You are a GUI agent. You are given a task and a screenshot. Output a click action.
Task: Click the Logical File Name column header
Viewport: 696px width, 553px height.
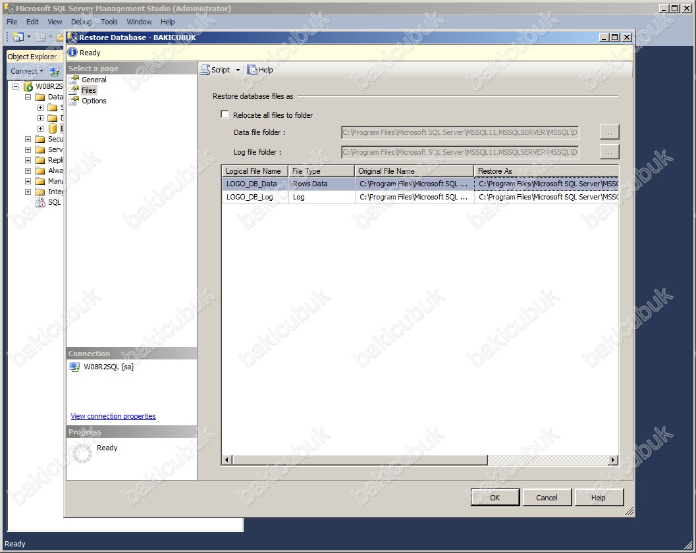click(x=255, y=171)
